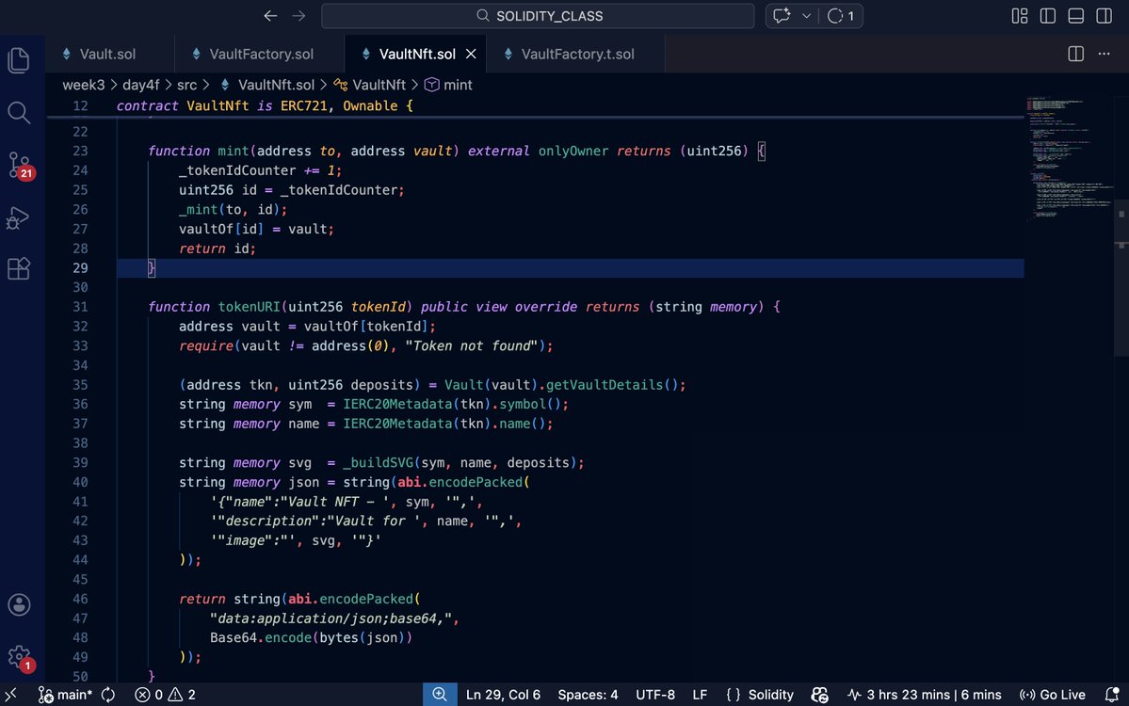Synchronize changes with the sync icon
The height and width of the screenshot is (706, 1129).
click(x=108, y=695)
